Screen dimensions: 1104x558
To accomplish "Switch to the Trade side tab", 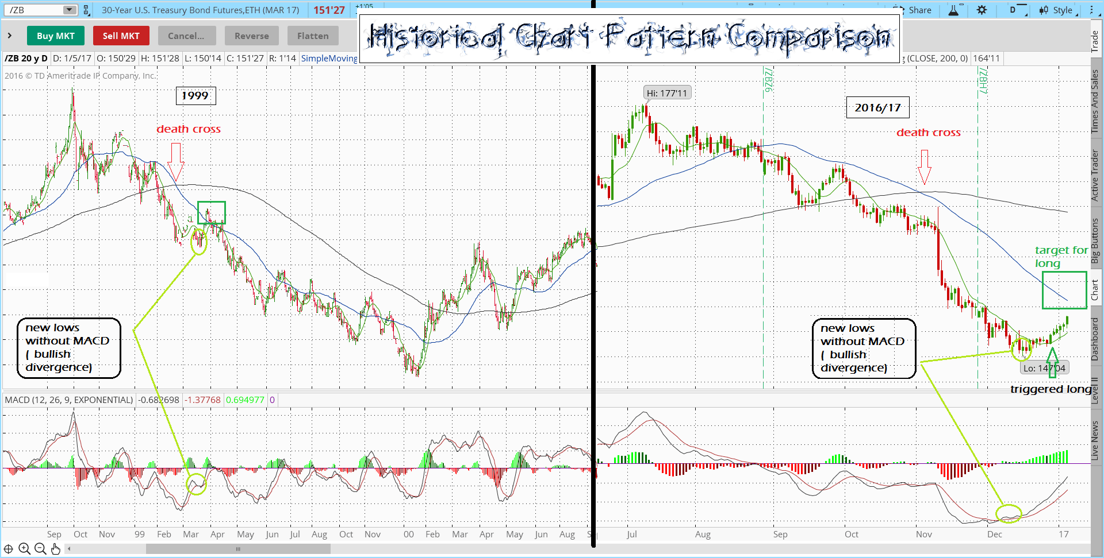I will (1095, 41).
